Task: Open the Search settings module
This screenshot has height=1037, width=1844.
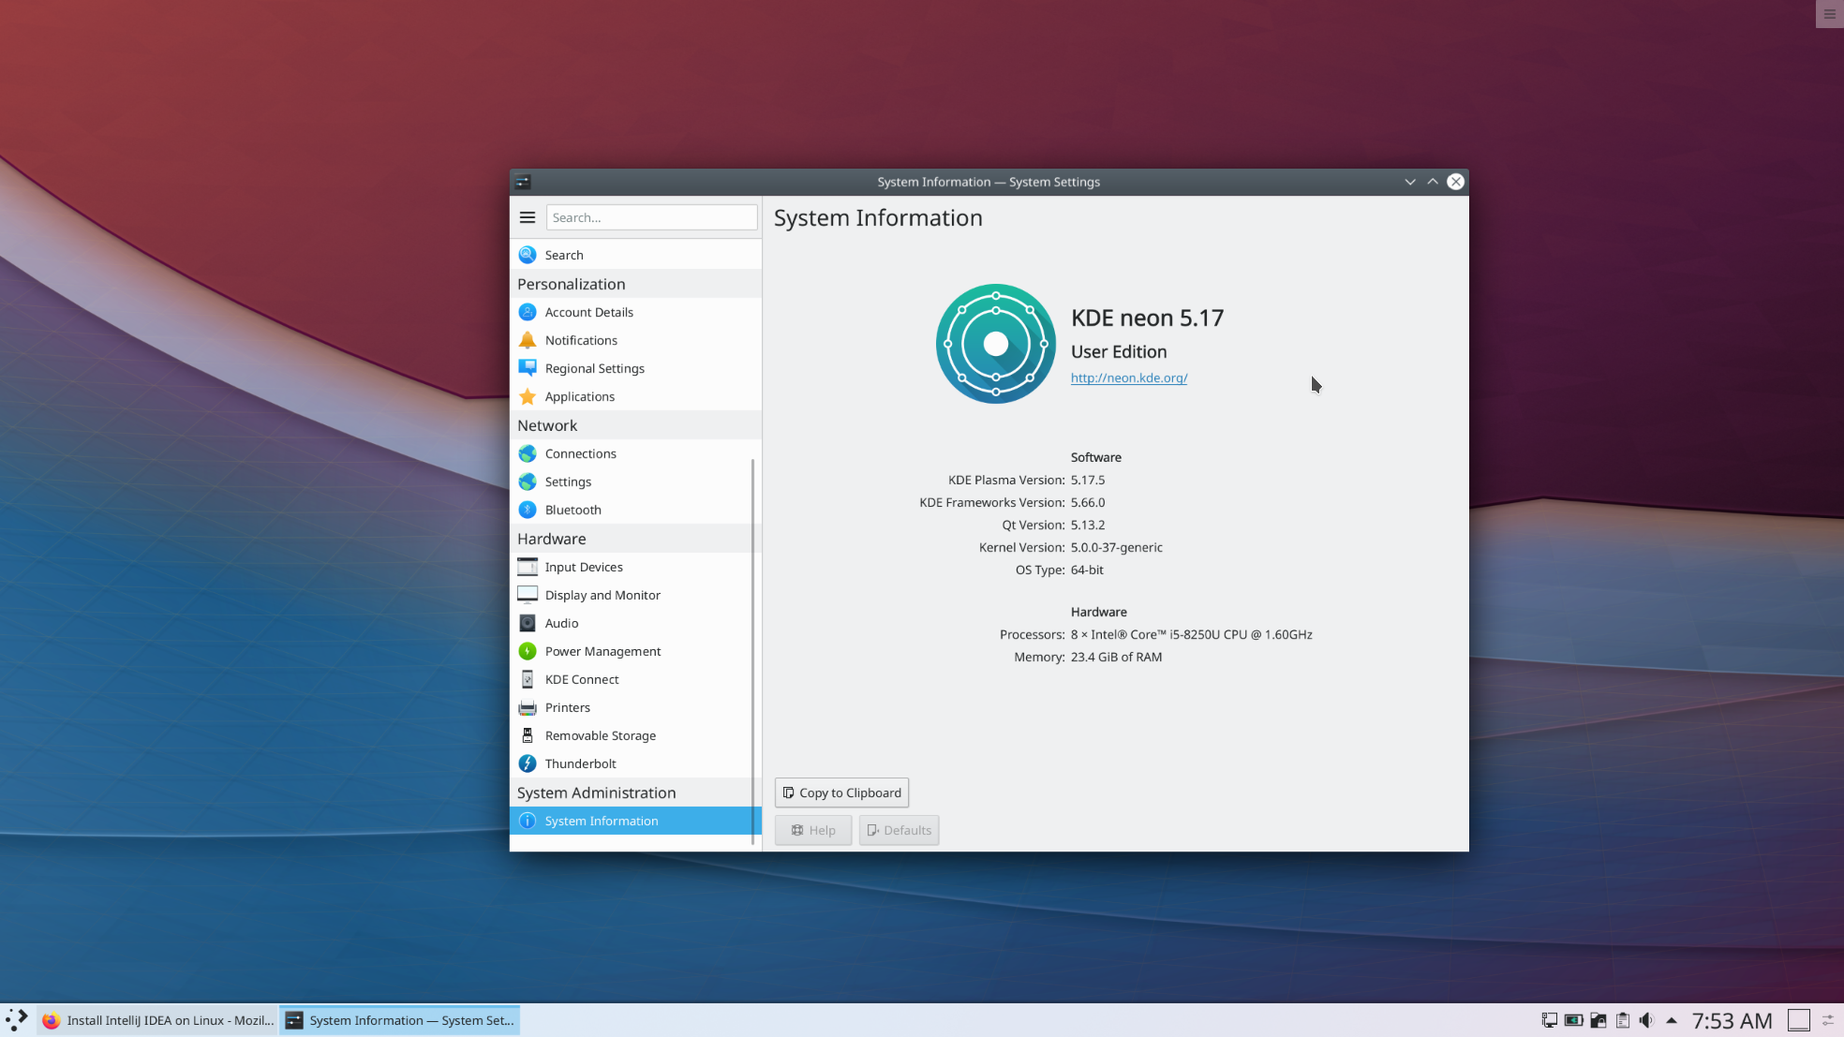Action: (x=635, y=255)
